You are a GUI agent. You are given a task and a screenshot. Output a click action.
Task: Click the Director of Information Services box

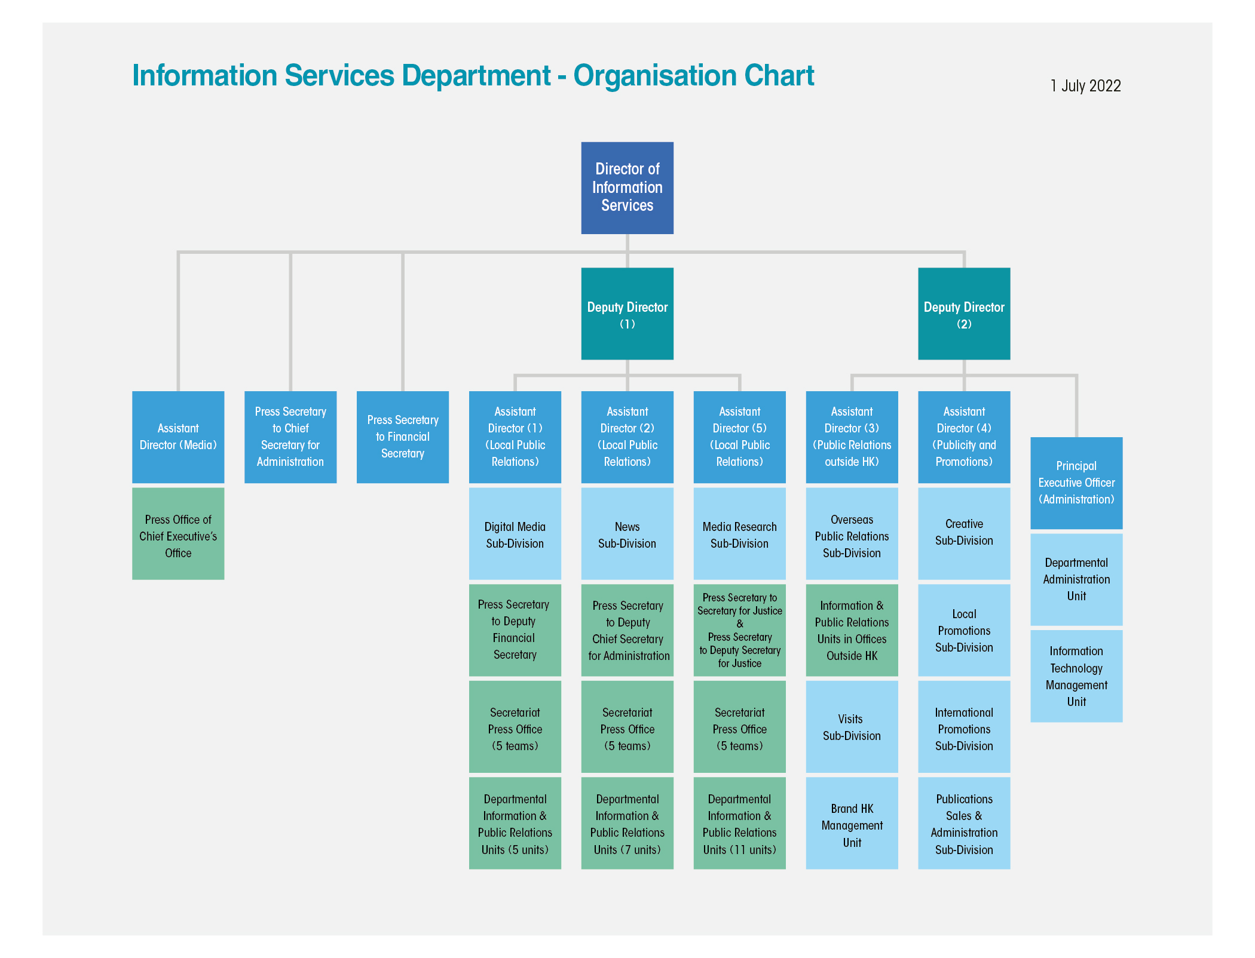click(x=627, y=188)
